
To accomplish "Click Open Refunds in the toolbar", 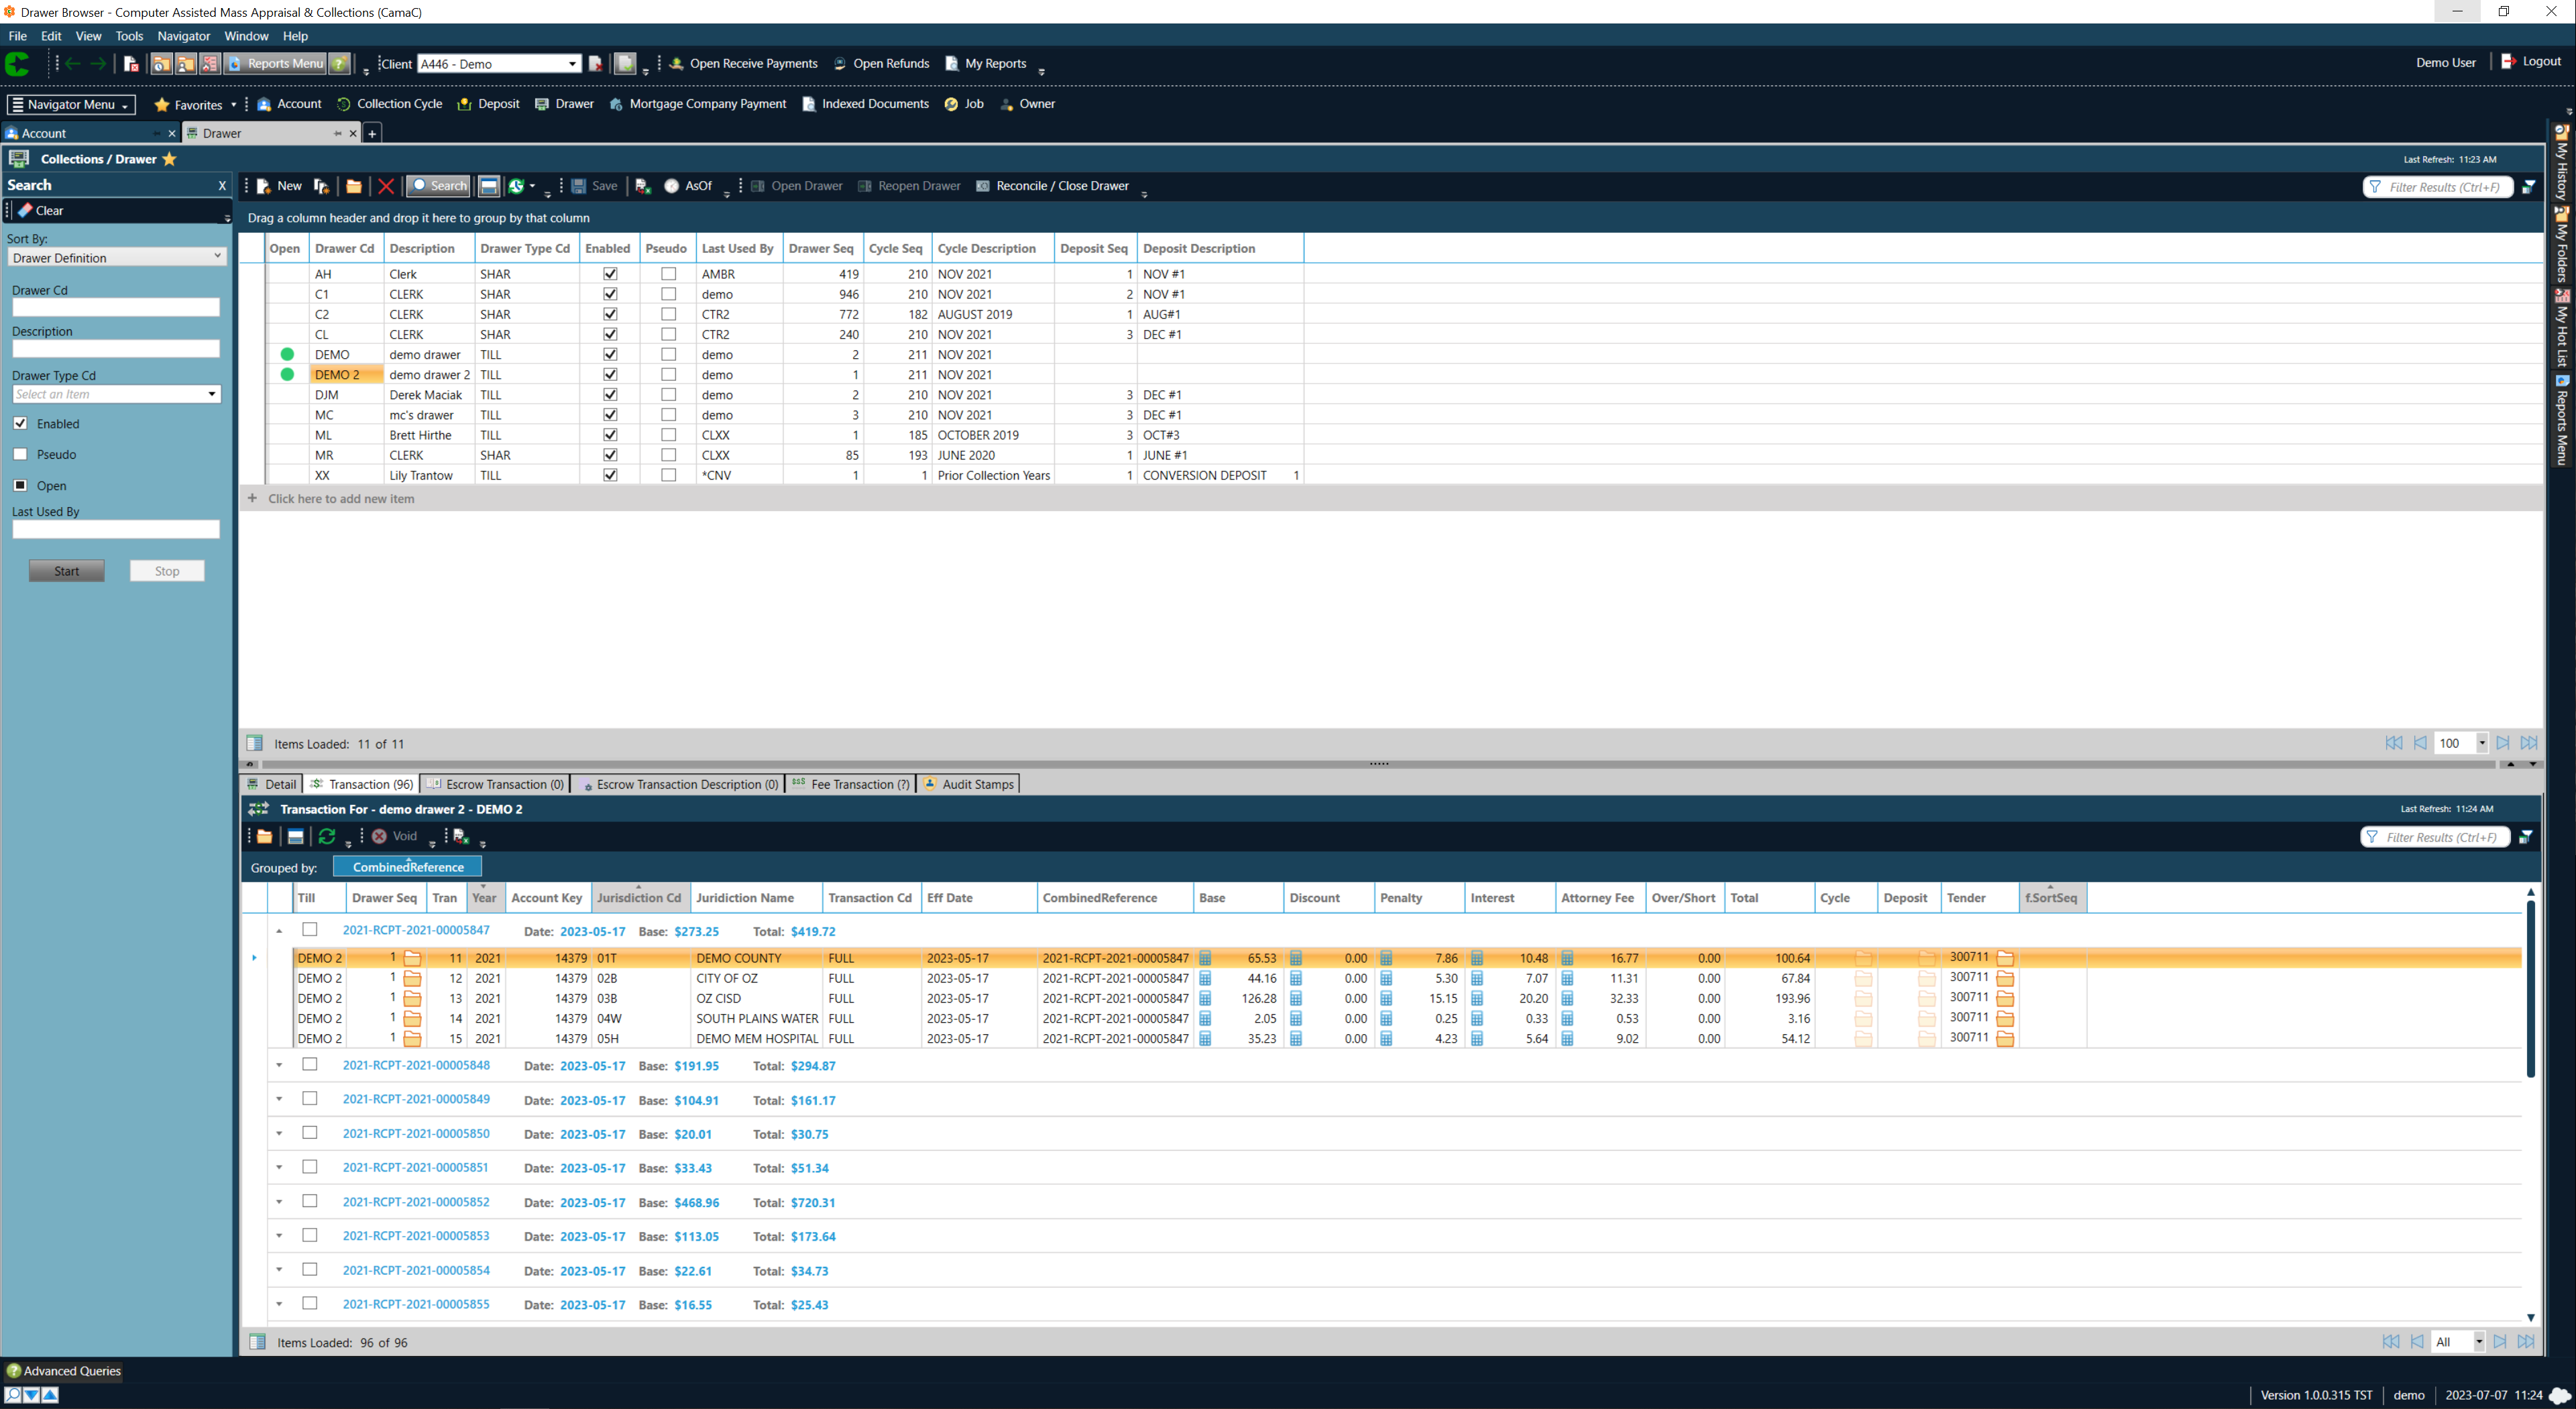I will pos(881,63).
